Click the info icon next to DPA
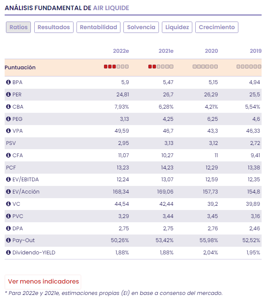The width and height of the screenshot is (265, 300). click(8, 228)
